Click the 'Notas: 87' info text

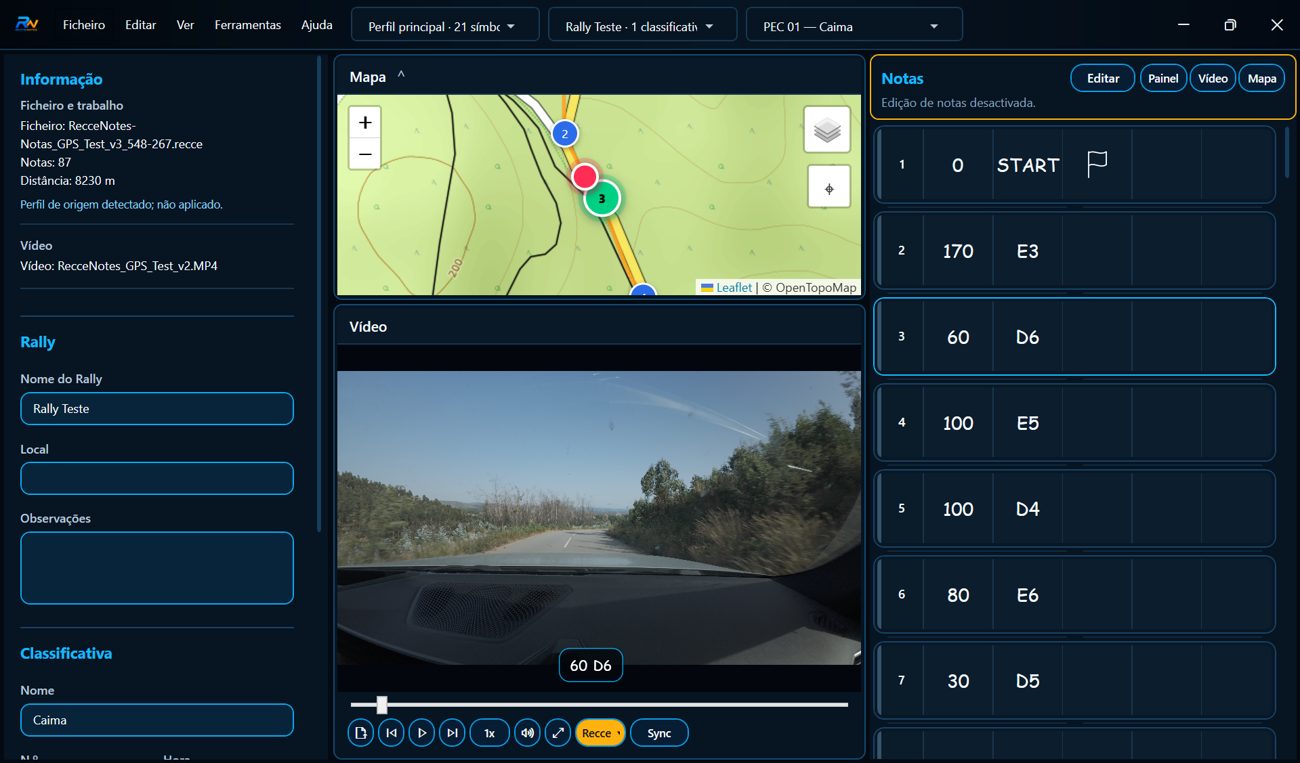(45, 162)
